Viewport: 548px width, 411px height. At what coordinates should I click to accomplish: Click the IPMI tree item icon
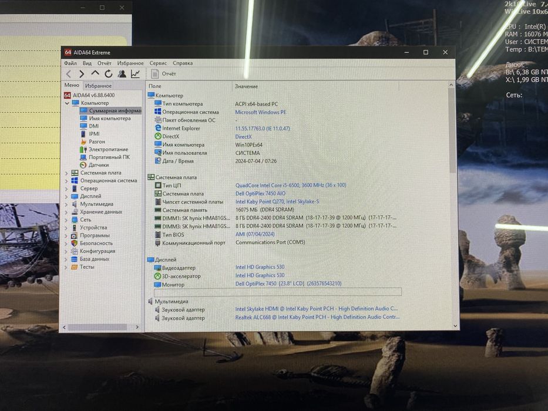pos(83,134)
